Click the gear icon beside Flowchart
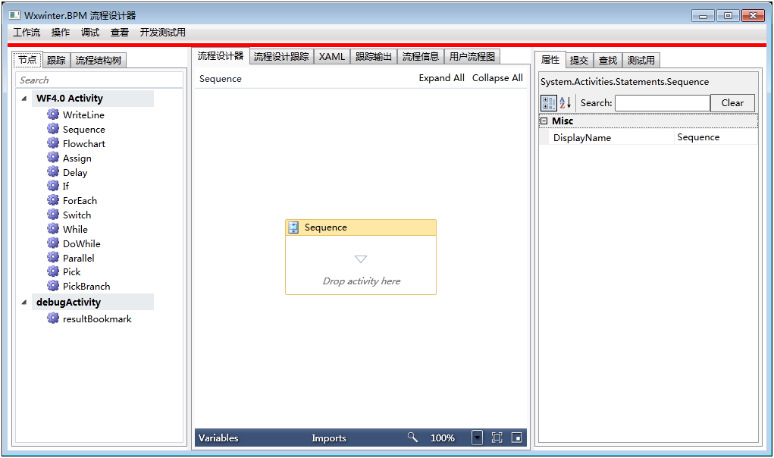 tap(53, 143)
